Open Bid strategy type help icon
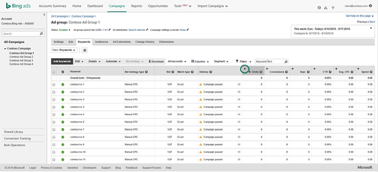 tap(146, 72)
